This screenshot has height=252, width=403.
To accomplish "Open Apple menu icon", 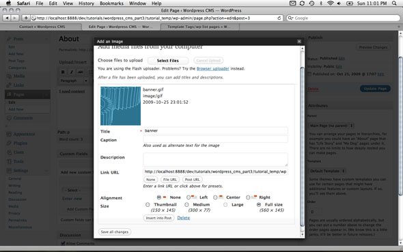I will pos(8,3).
